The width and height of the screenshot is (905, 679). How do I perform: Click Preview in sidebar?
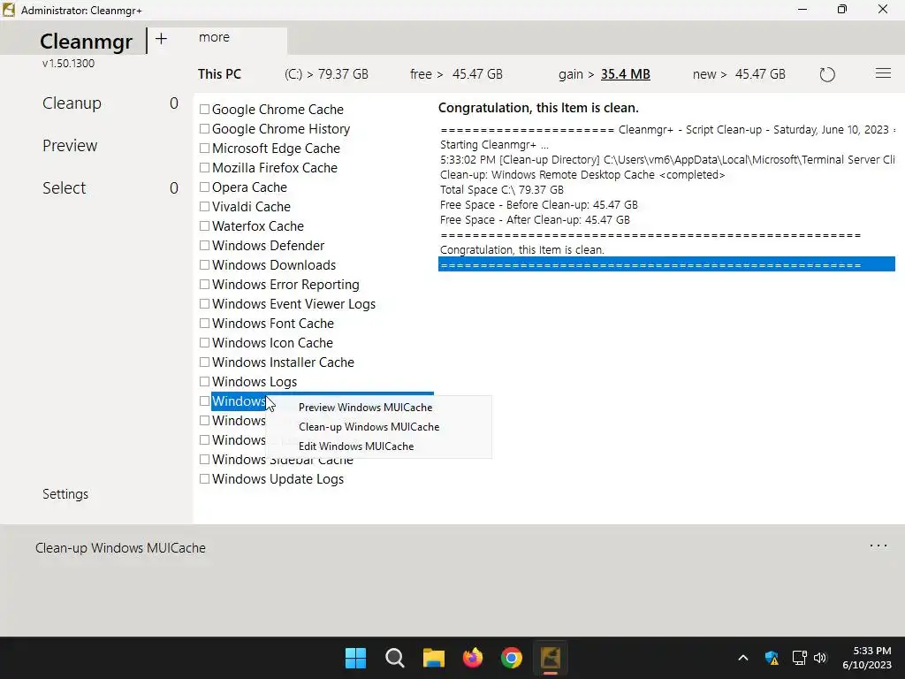70,146
